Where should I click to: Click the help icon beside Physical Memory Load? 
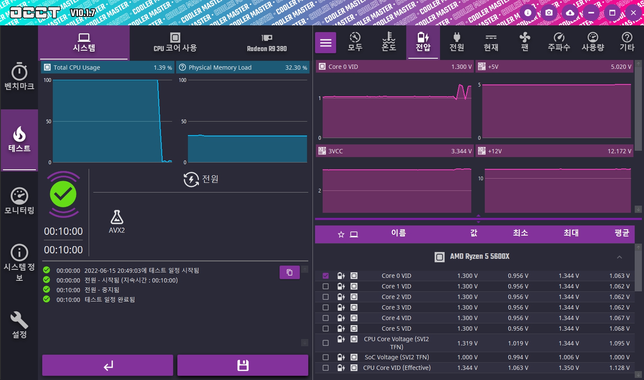(182, 67)
